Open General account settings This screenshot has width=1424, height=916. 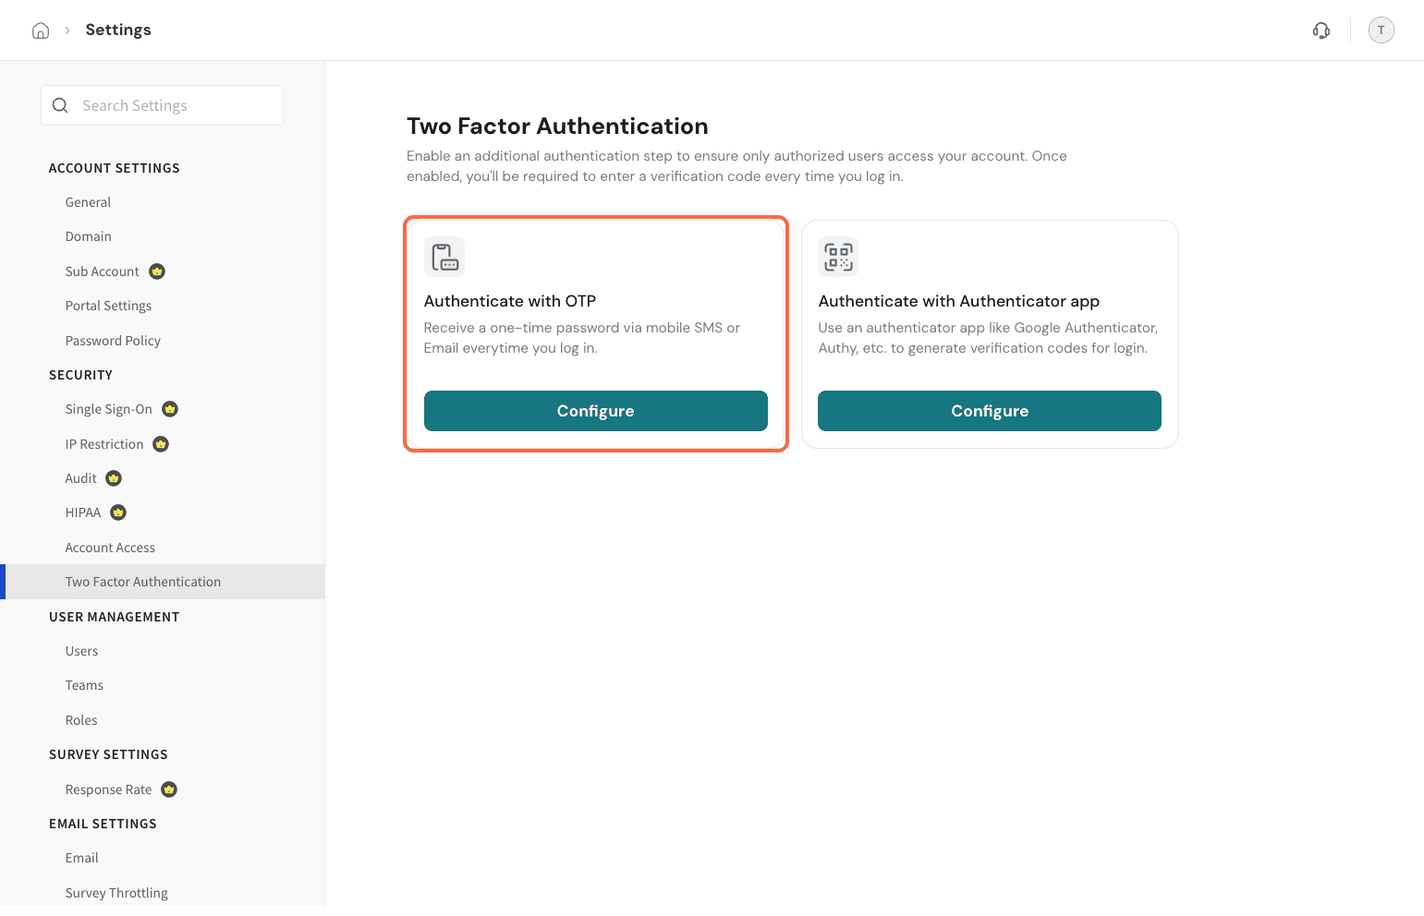point(88,202)
